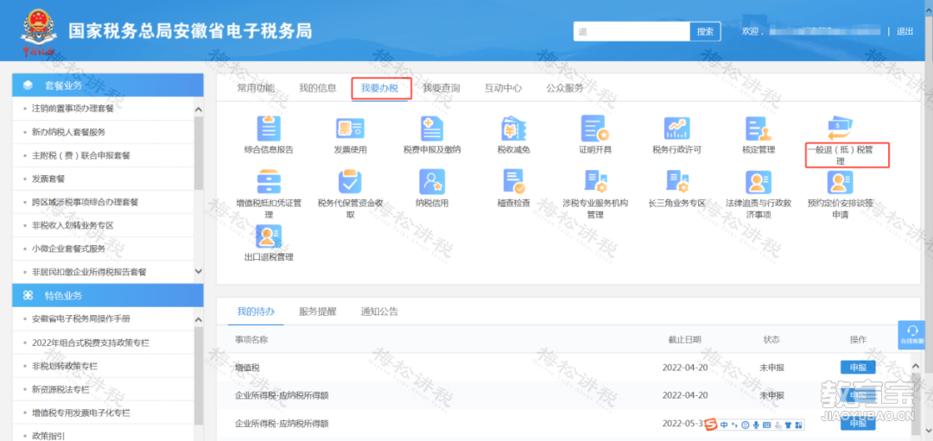Select the 服务提醒 tab

tap(317, 312)
